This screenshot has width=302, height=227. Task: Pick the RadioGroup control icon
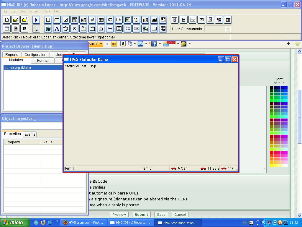point(75,29)
